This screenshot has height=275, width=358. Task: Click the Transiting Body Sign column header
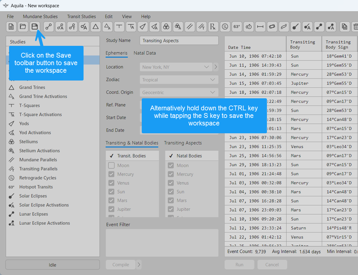click(x=340, y=44)
